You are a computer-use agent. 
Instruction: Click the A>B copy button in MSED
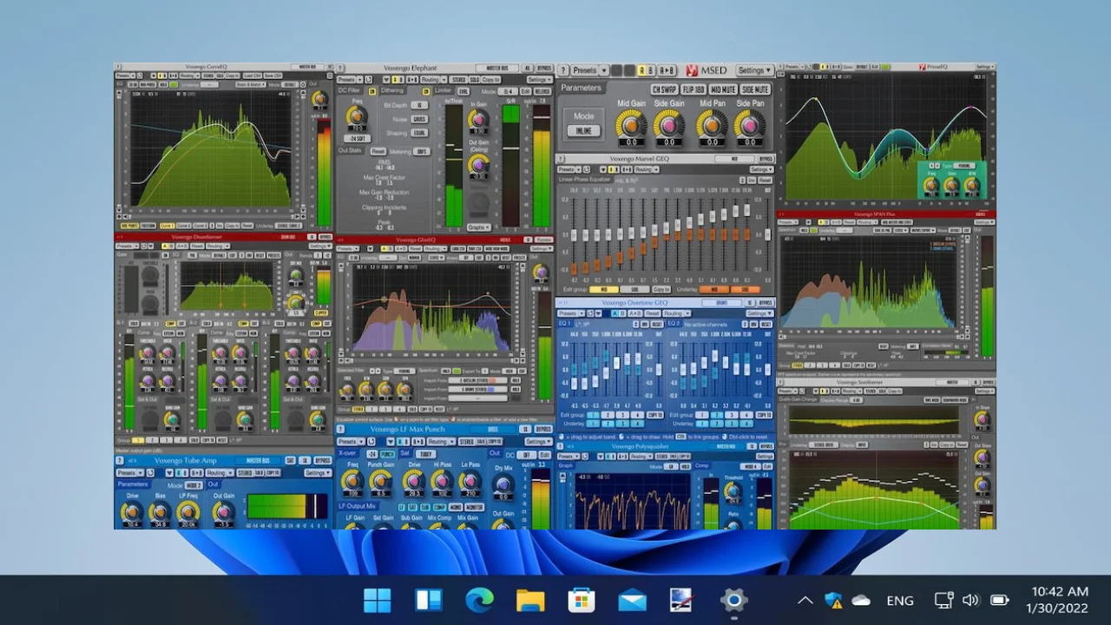(x=667, y=70)
